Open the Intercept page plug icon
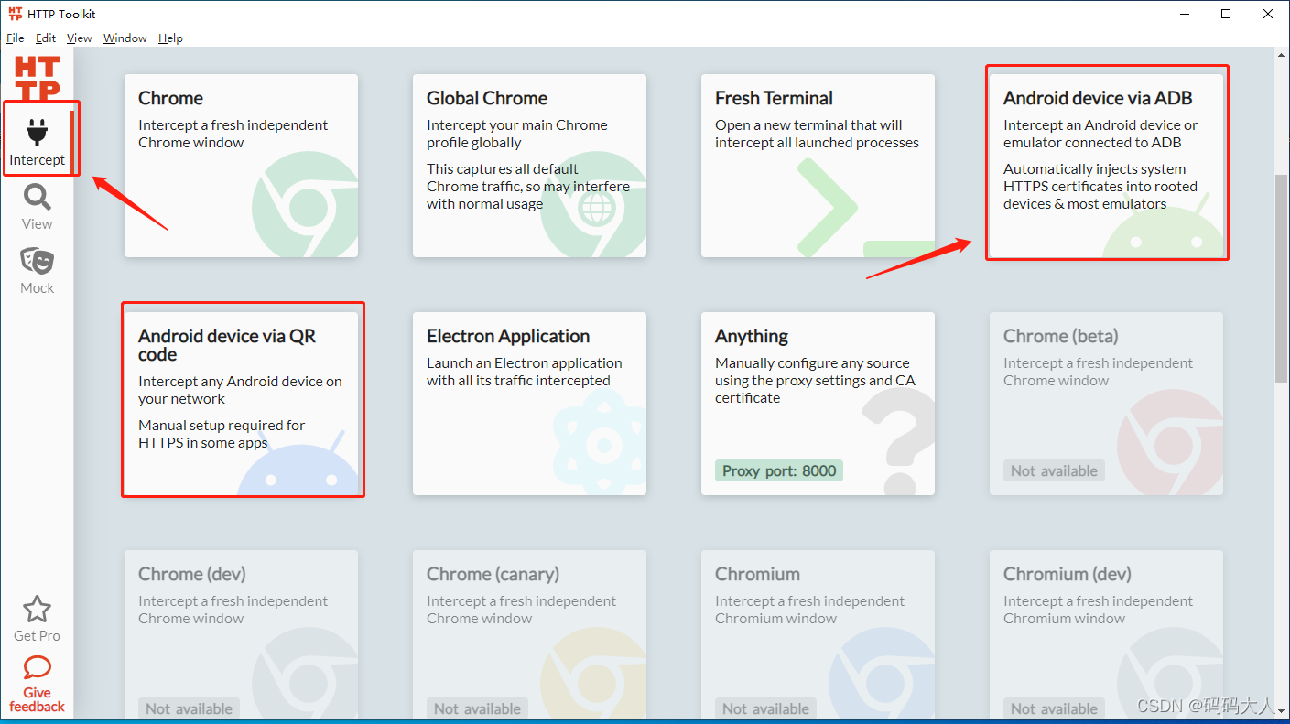The image size is (1290, 724). (37, 133)
